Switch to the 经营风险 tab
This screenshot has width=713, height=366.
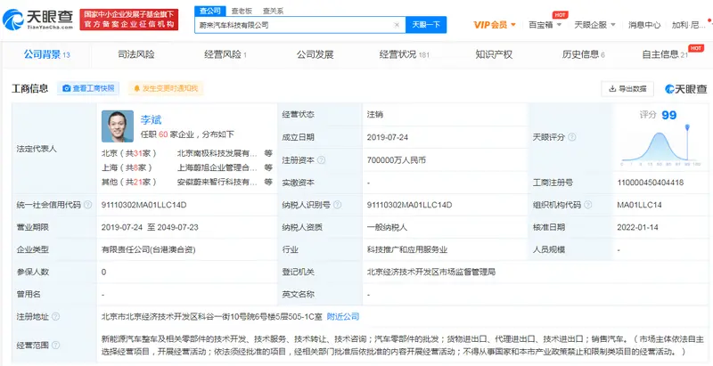point(225,55)
